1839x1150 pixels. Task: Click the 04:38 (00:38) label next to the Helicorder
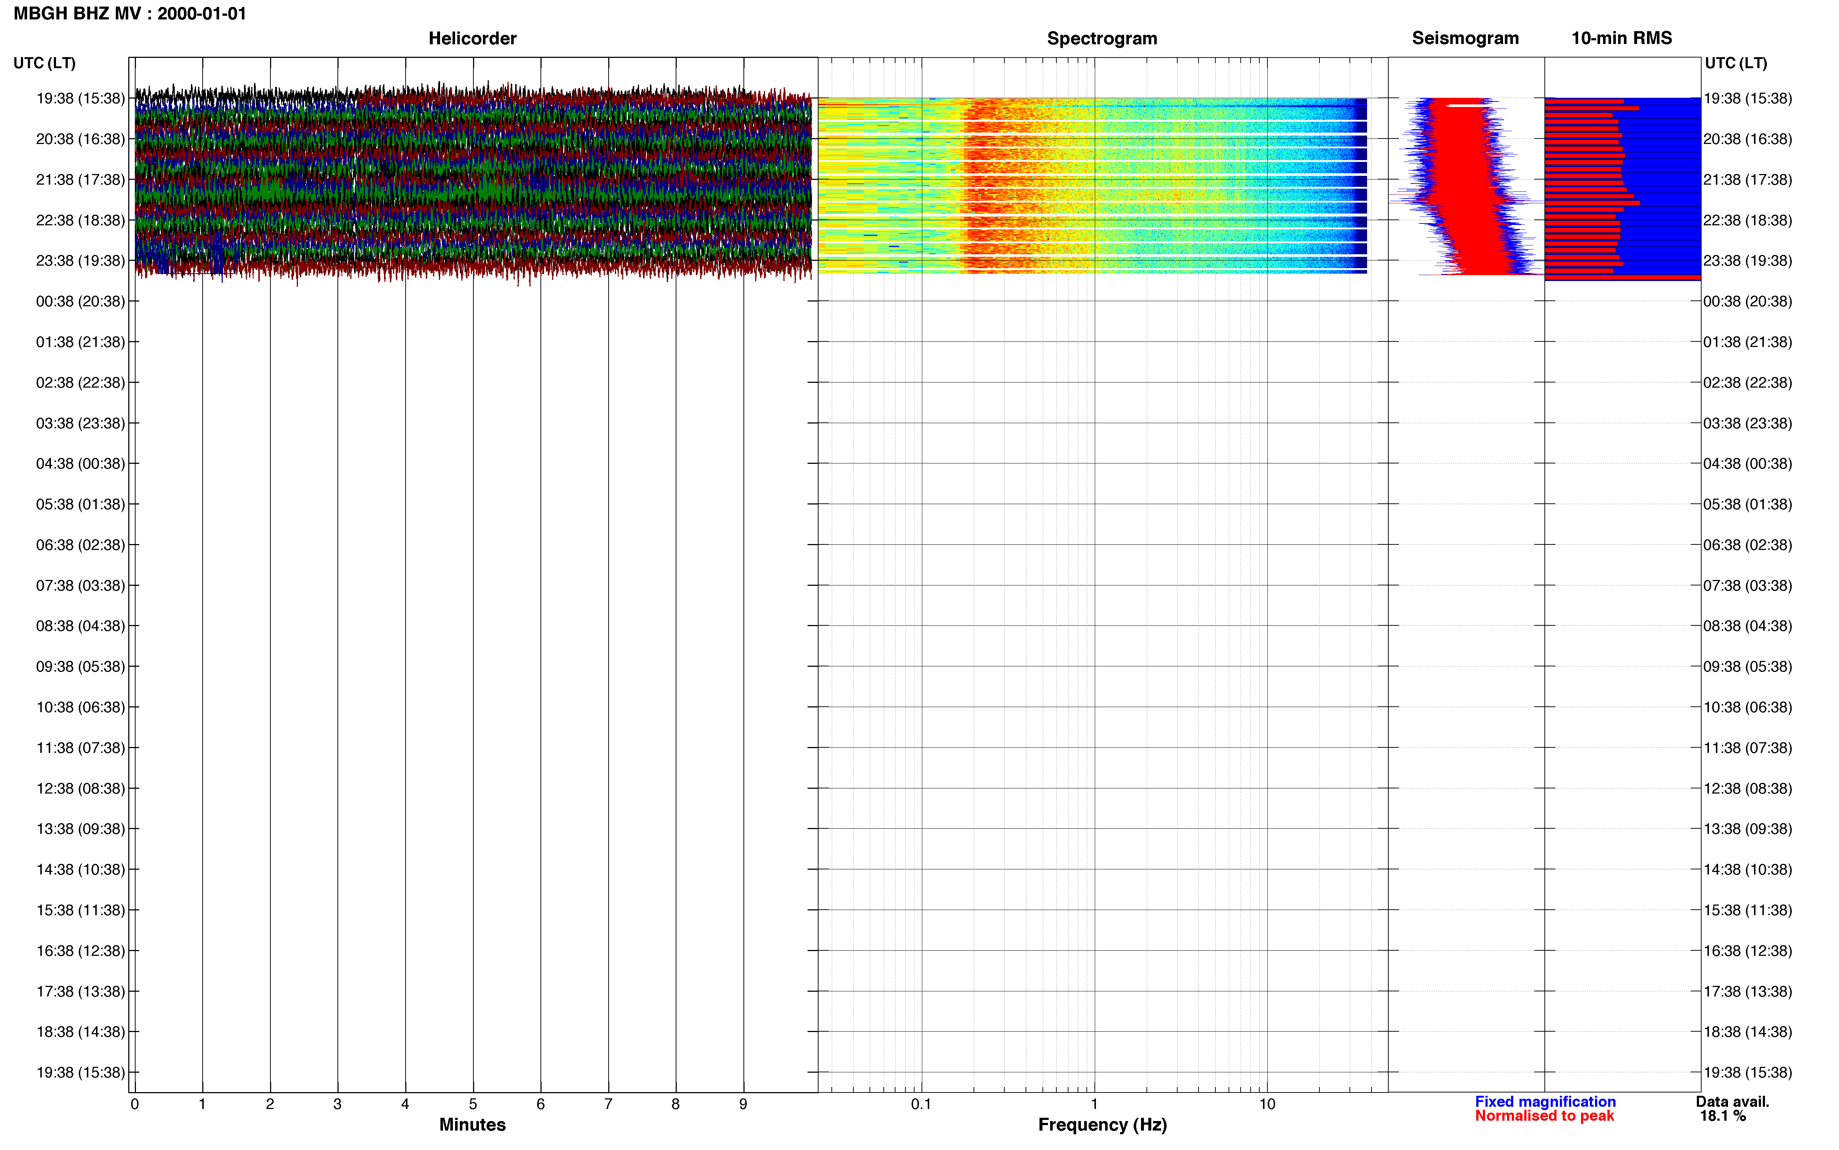click(81, 464)
